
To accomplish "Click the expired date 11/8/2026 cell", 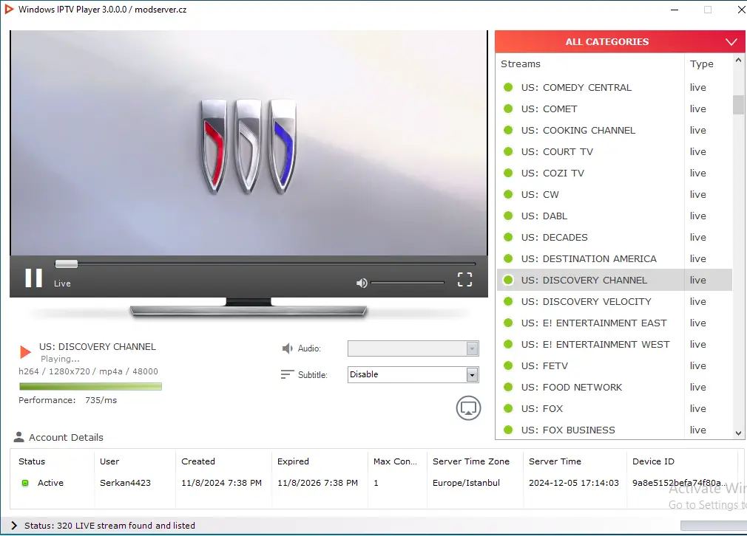I will pos(317,483).
